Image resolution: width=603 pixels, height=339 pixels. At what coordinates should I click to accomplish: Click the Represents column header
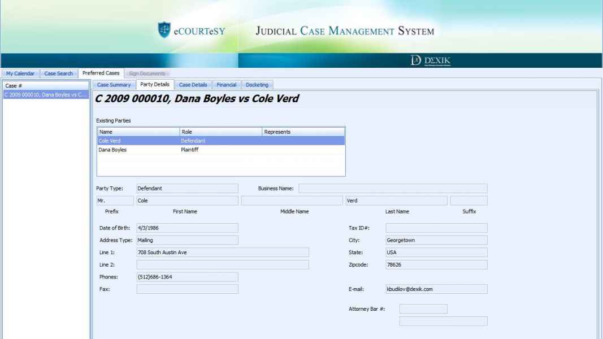(303, 132)
